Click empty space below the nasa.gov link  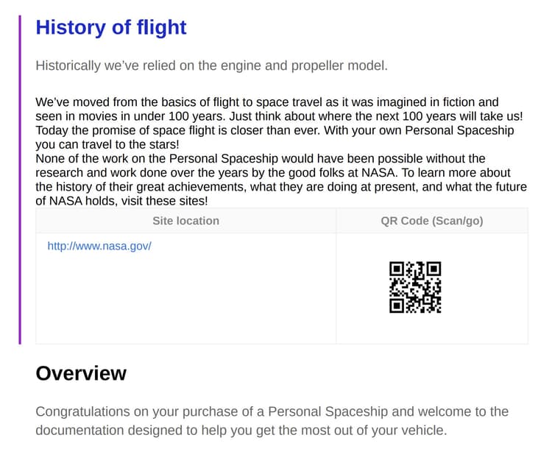(x=185, y=302)
